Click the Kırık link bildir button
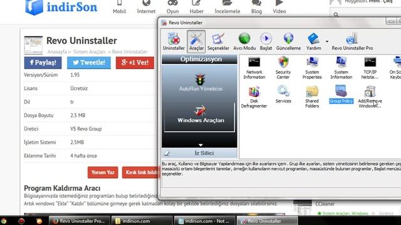The width and height of the screenshot is (401, 225). (141, 172)
